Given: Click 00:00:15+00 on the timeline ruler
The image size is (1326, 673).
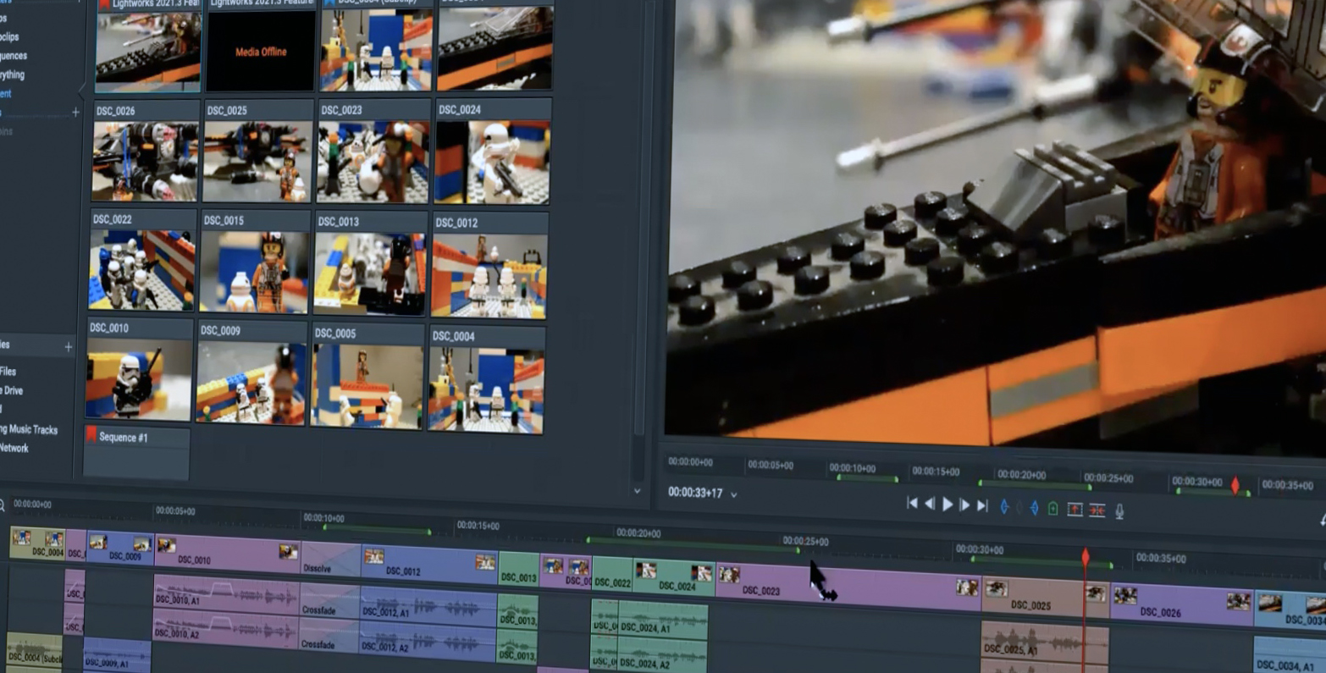Looking at the screenshot, I should tap(478, 526).
